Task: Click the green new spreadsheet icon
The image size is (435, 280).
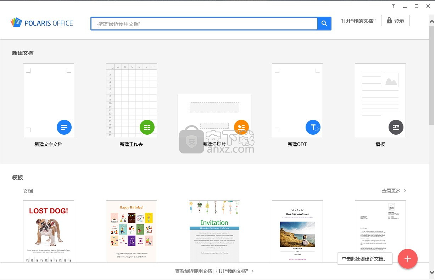Action: tap(147, 127)
